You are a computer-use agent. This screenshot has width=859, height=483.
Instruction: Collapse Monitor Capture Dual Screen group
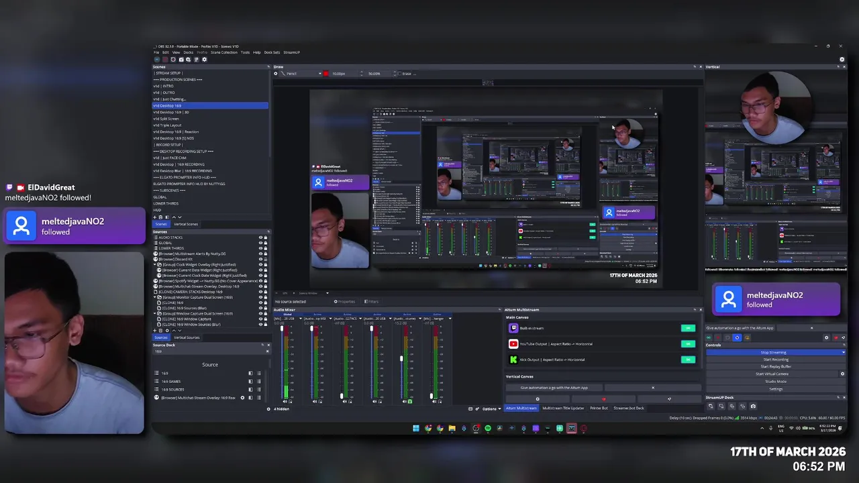156,297
